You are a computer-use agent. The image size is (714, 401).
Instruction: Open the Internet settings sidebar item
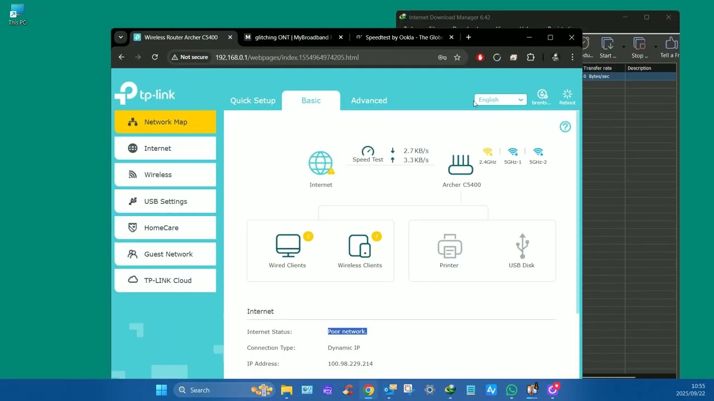[x=165, y=148]
